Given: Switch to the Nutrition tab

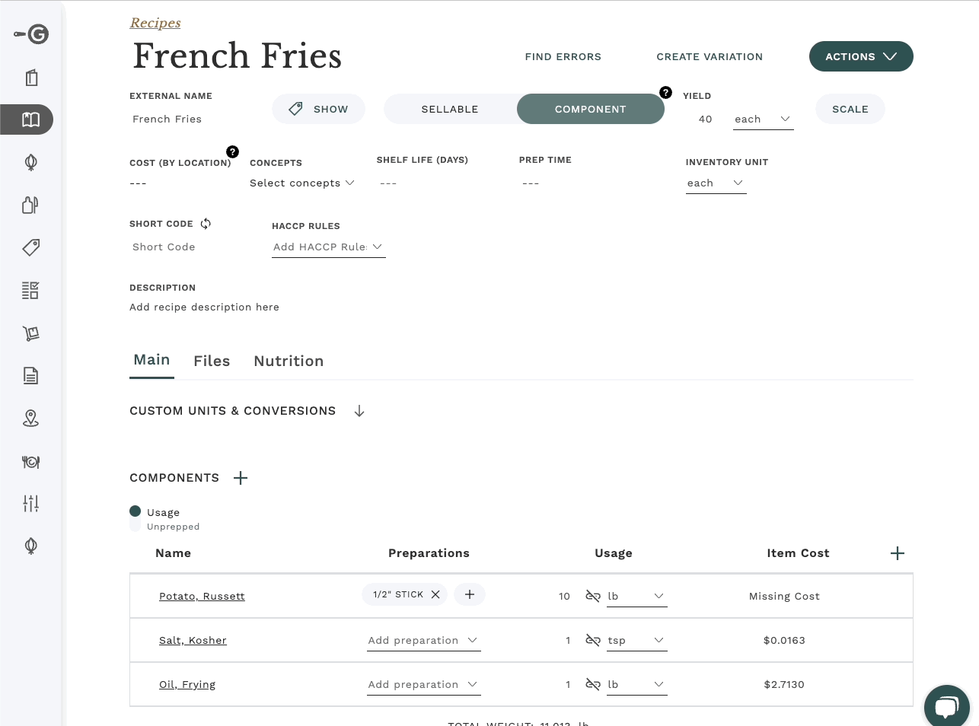Looking at the screenshot, I should (x=289, y=361).
